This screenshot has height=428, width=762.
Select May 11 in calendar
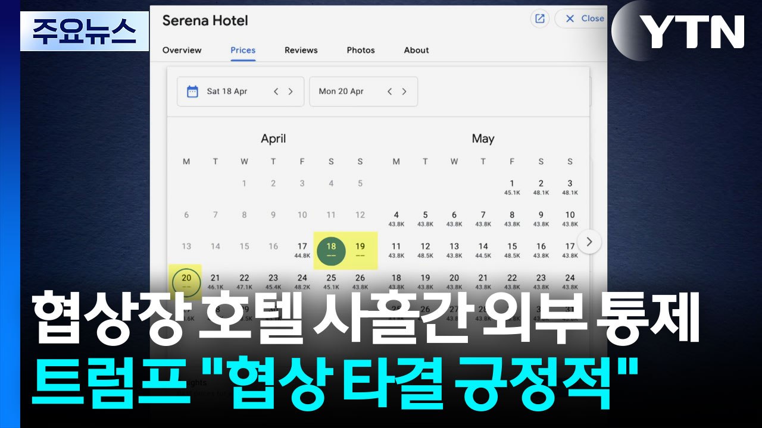click(x=396, y=250)
